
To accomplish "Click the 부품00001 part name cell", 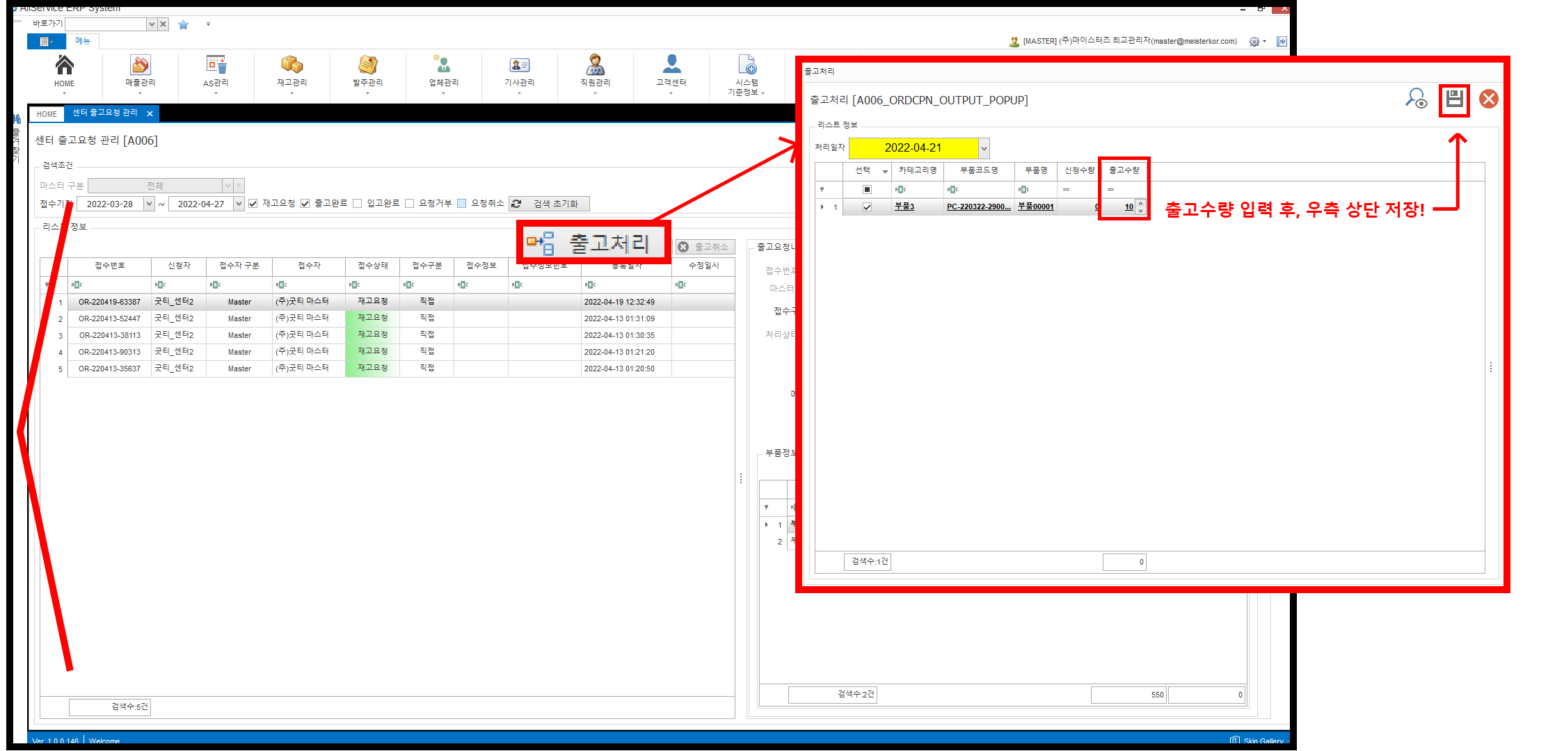I will coord(1036,207).
